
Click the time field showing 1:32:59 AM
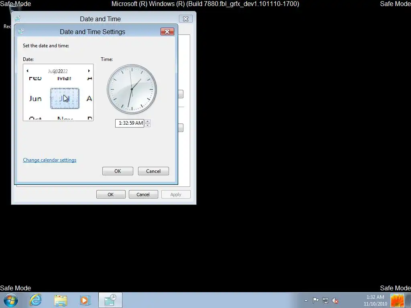(x=130, y=123)
